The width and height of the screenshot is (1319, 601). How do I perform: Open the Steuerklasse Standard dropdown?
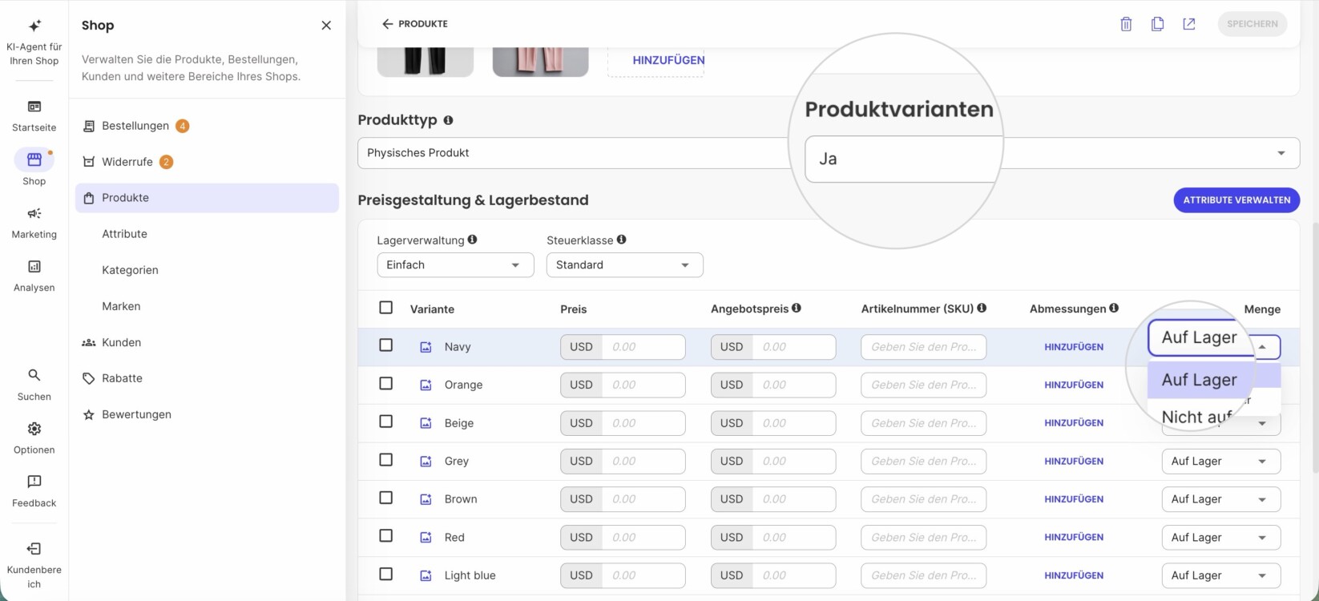624,265
